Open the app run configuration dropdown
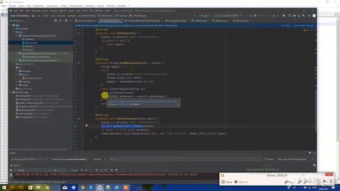Viewport: 340px width, 191px height. coord(205,15)
